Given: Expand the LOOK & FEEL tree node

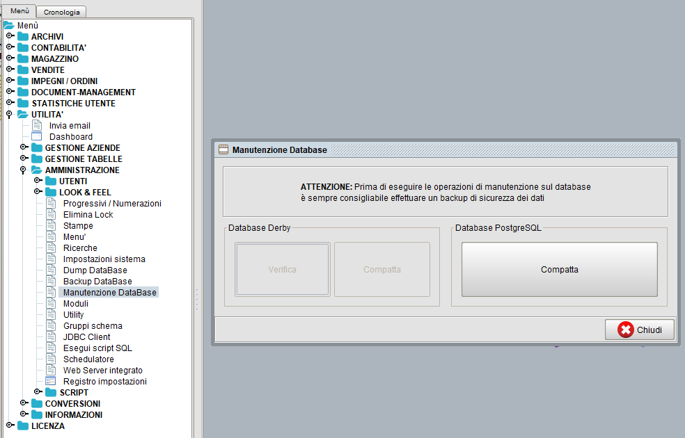Looking at the screenshot, I should 38,191.
